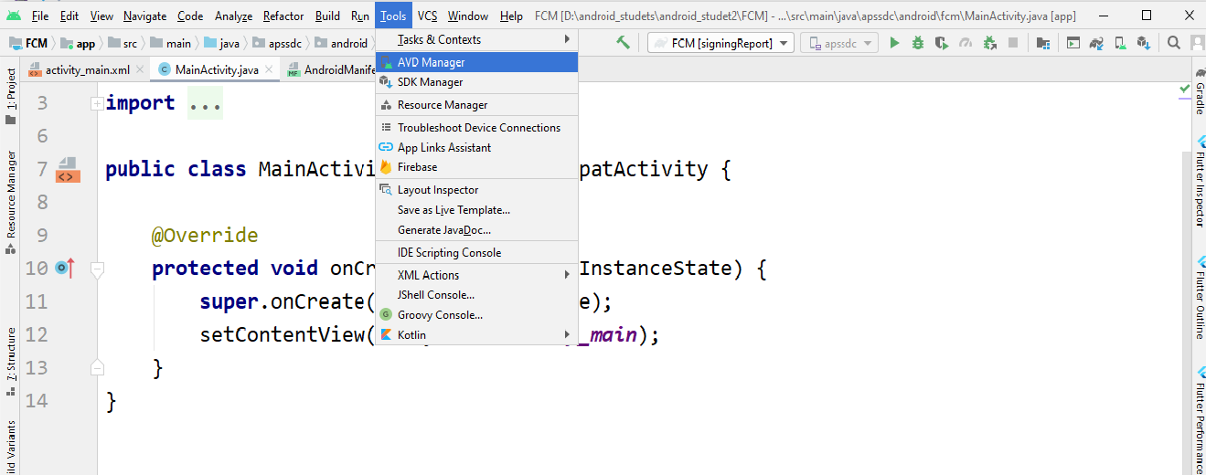Click the related XML file gutter icon on line 7

coord(68,170)
